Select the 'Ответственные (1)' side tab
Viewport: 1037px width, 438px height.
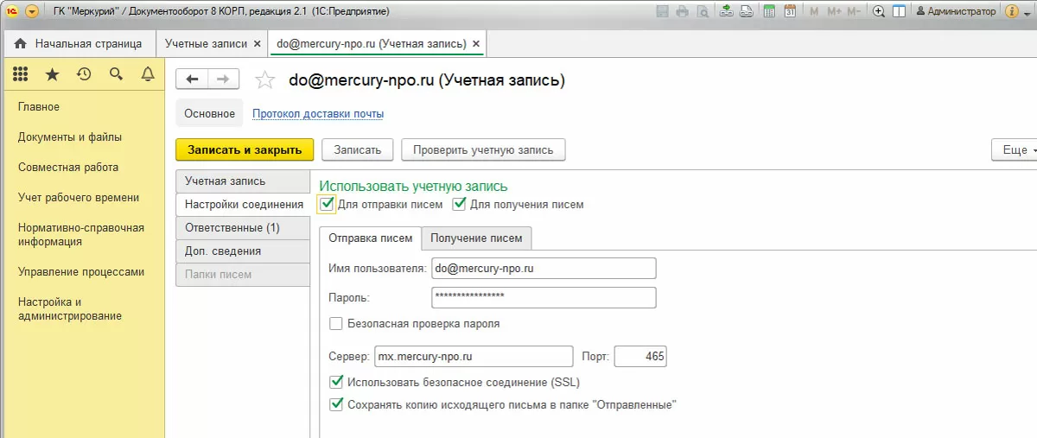click(232, 228)
